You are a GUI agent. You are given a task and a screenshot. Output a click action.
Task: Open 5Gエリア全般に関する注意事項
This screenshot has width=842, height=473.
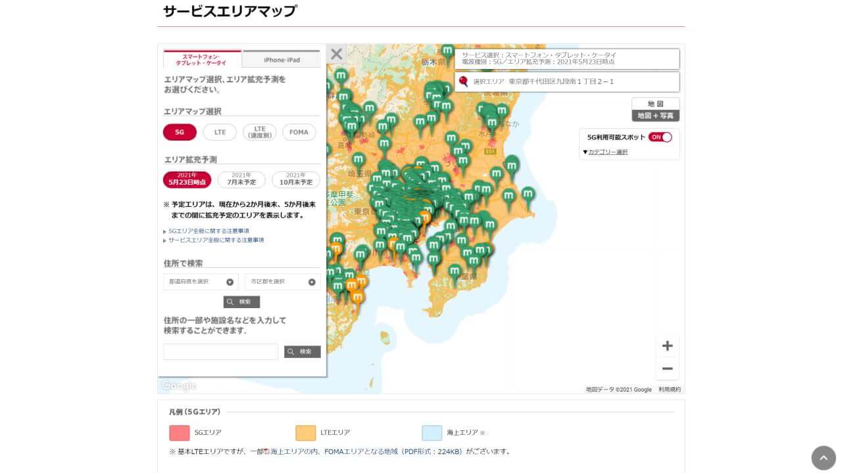click(x=210, y=231)
